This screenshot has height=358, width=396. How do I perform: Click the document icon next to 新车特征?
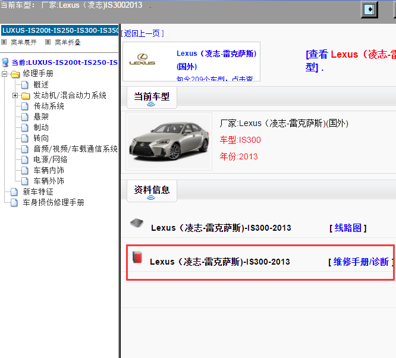click(14, 191)
